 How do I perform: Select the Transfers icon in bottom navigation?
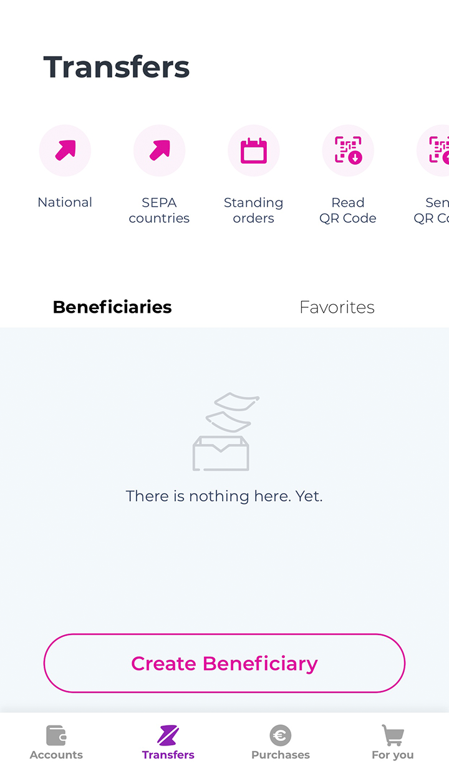pyautogui.click(x=168, y=736)
